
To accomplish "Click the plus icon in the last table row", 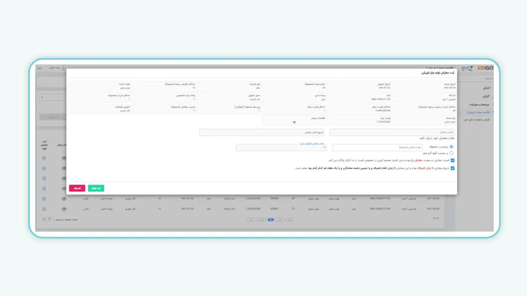I will click(44, 209).
